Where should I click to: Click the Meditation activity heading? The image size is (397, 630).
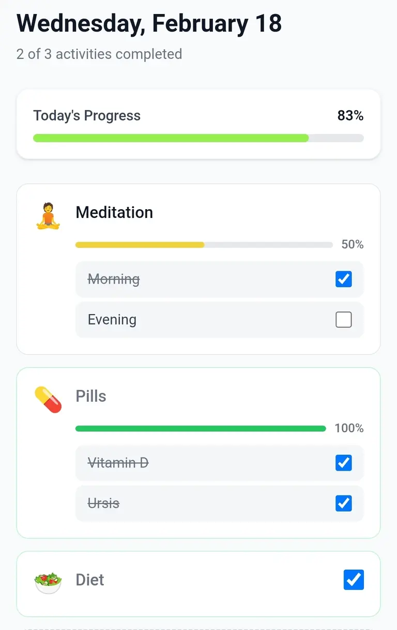114,212
